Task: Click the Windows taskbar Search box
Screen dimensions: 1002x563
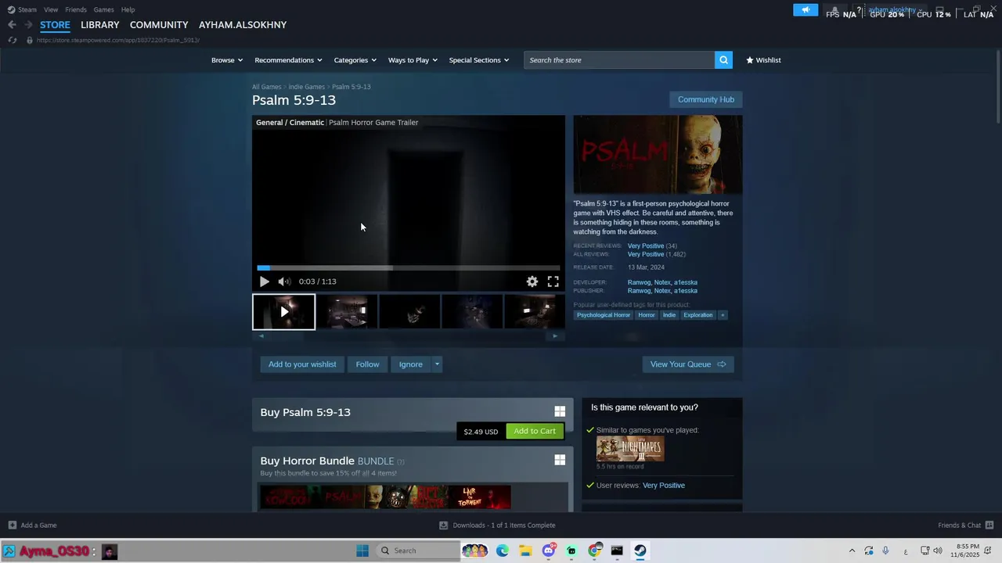Action: click(417, 550)
